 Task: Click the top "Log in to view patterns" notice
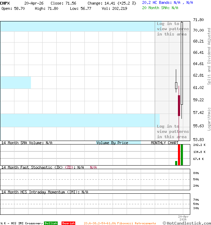[x=173, y=29]
